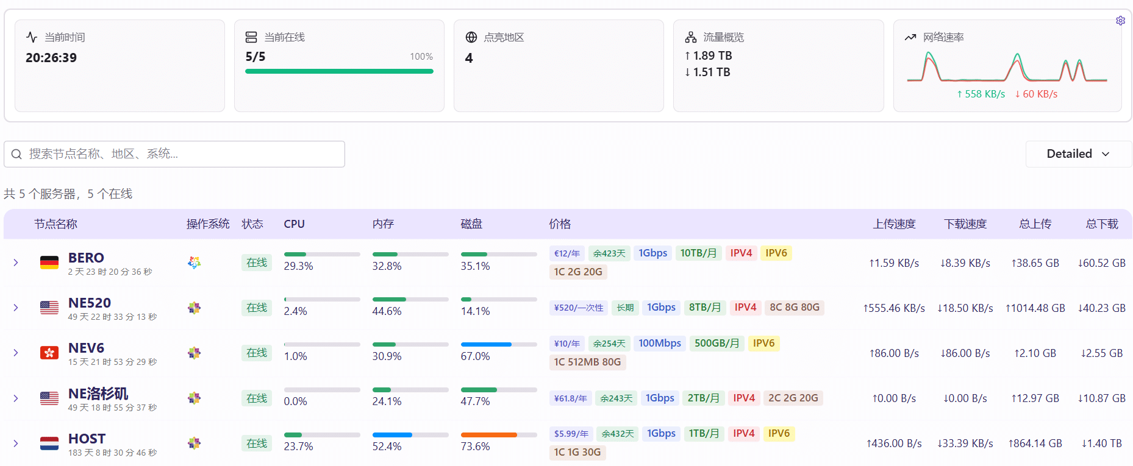Open settings gear icon in top corner
Viewport: 1133px width, 466px height.
pos(1120,21)
